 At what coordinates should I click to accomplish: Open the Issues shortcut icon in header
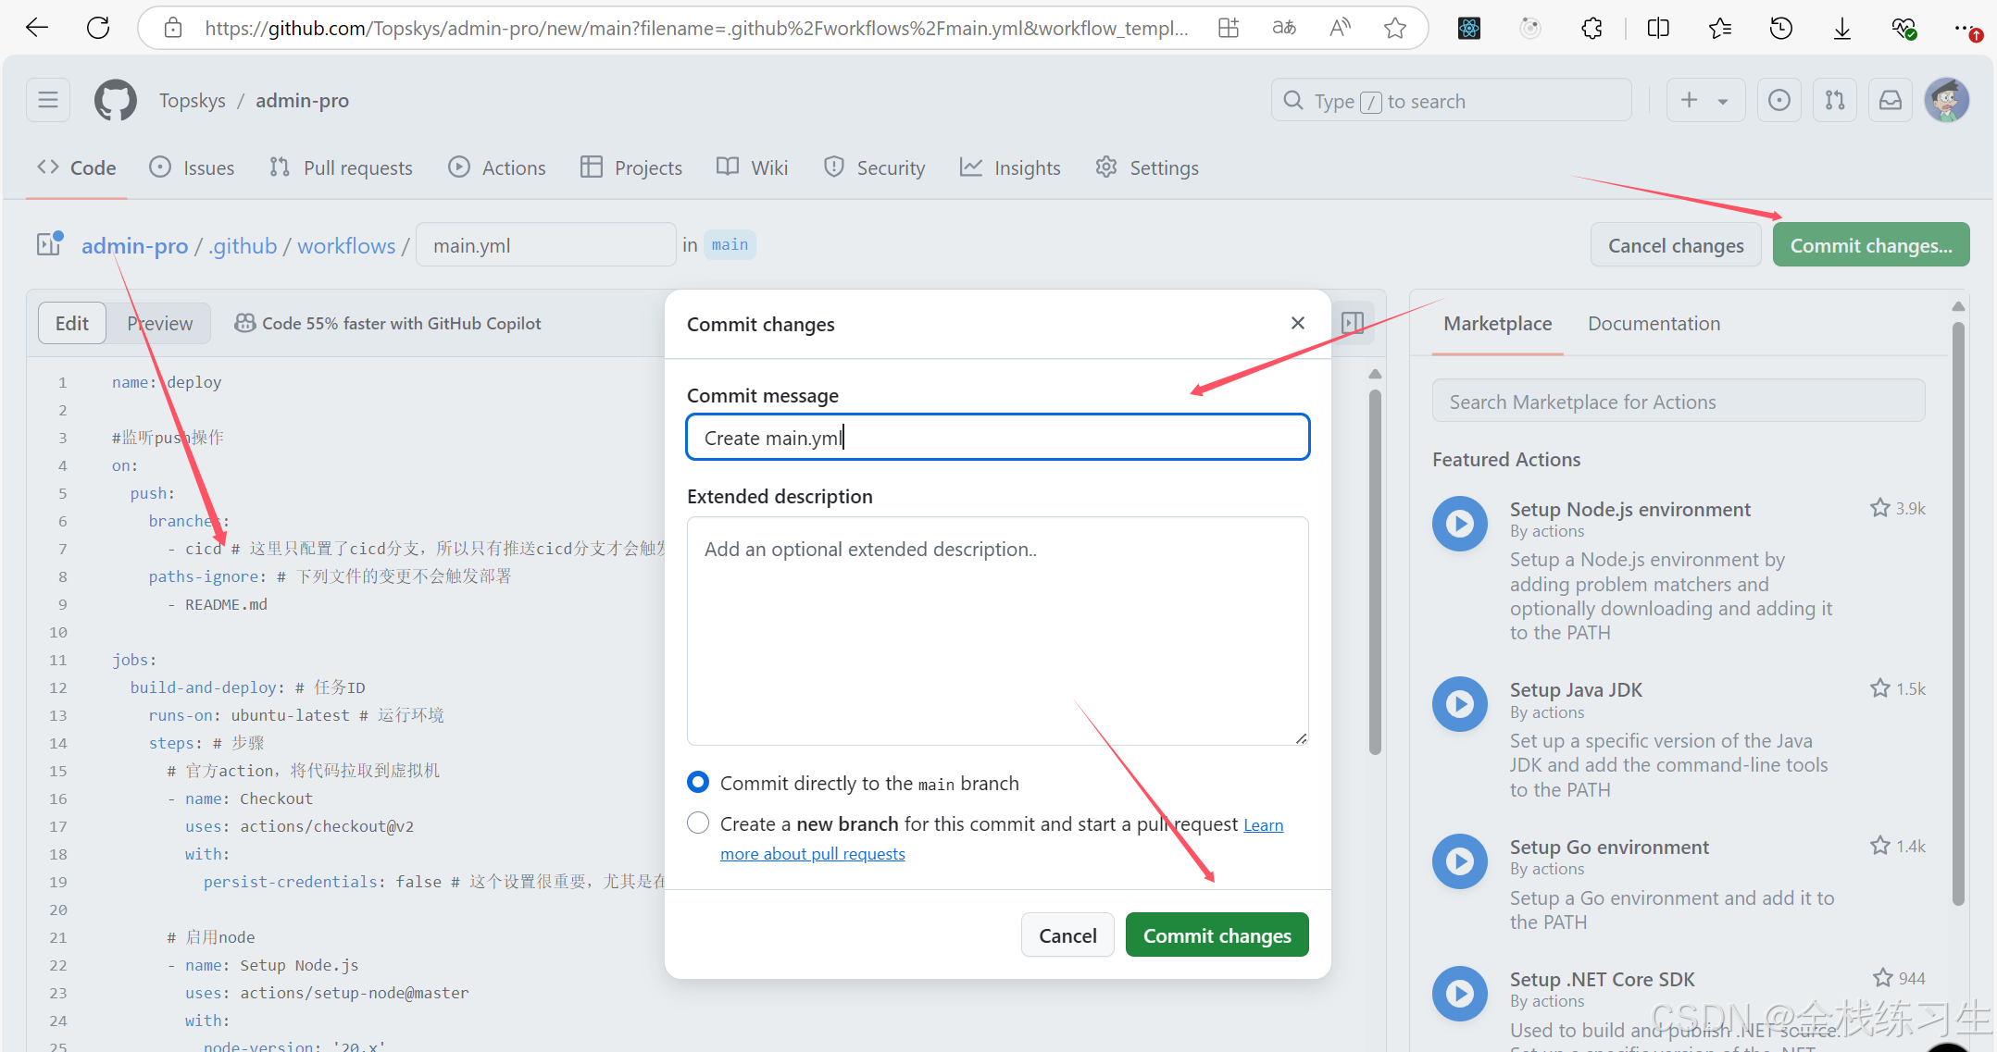click(x=1779, y=100)
